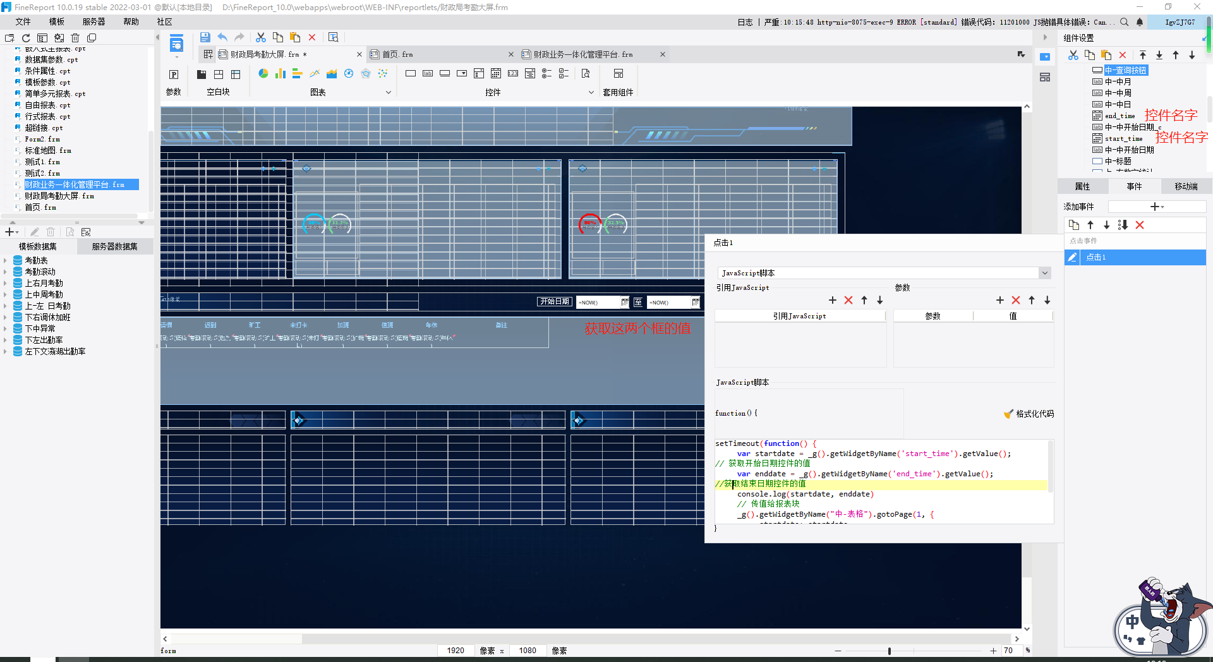1213x662 pixels.
Task: Expand the 下右调休加班 dataset node
Action: (x=5, y=317)
